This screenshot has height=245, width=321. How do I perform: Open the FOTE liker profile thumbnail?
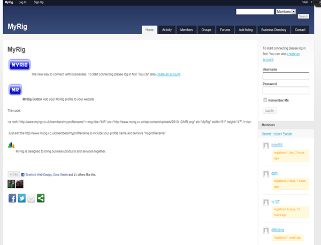click(x=11, y=184)
